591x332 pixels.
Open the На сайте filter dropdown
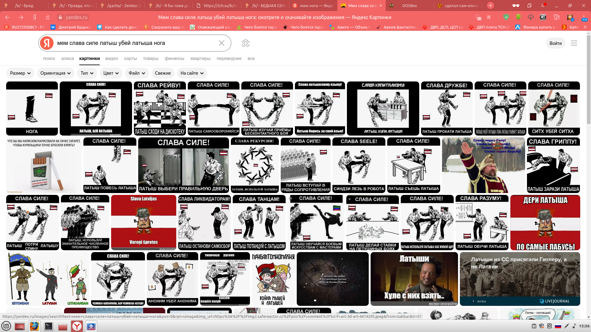tap(192, 73)
